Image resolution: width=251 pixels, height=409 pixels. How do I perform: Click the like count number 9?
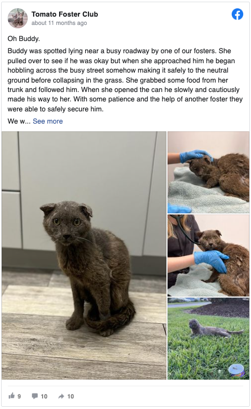click(x=19, y=396)
